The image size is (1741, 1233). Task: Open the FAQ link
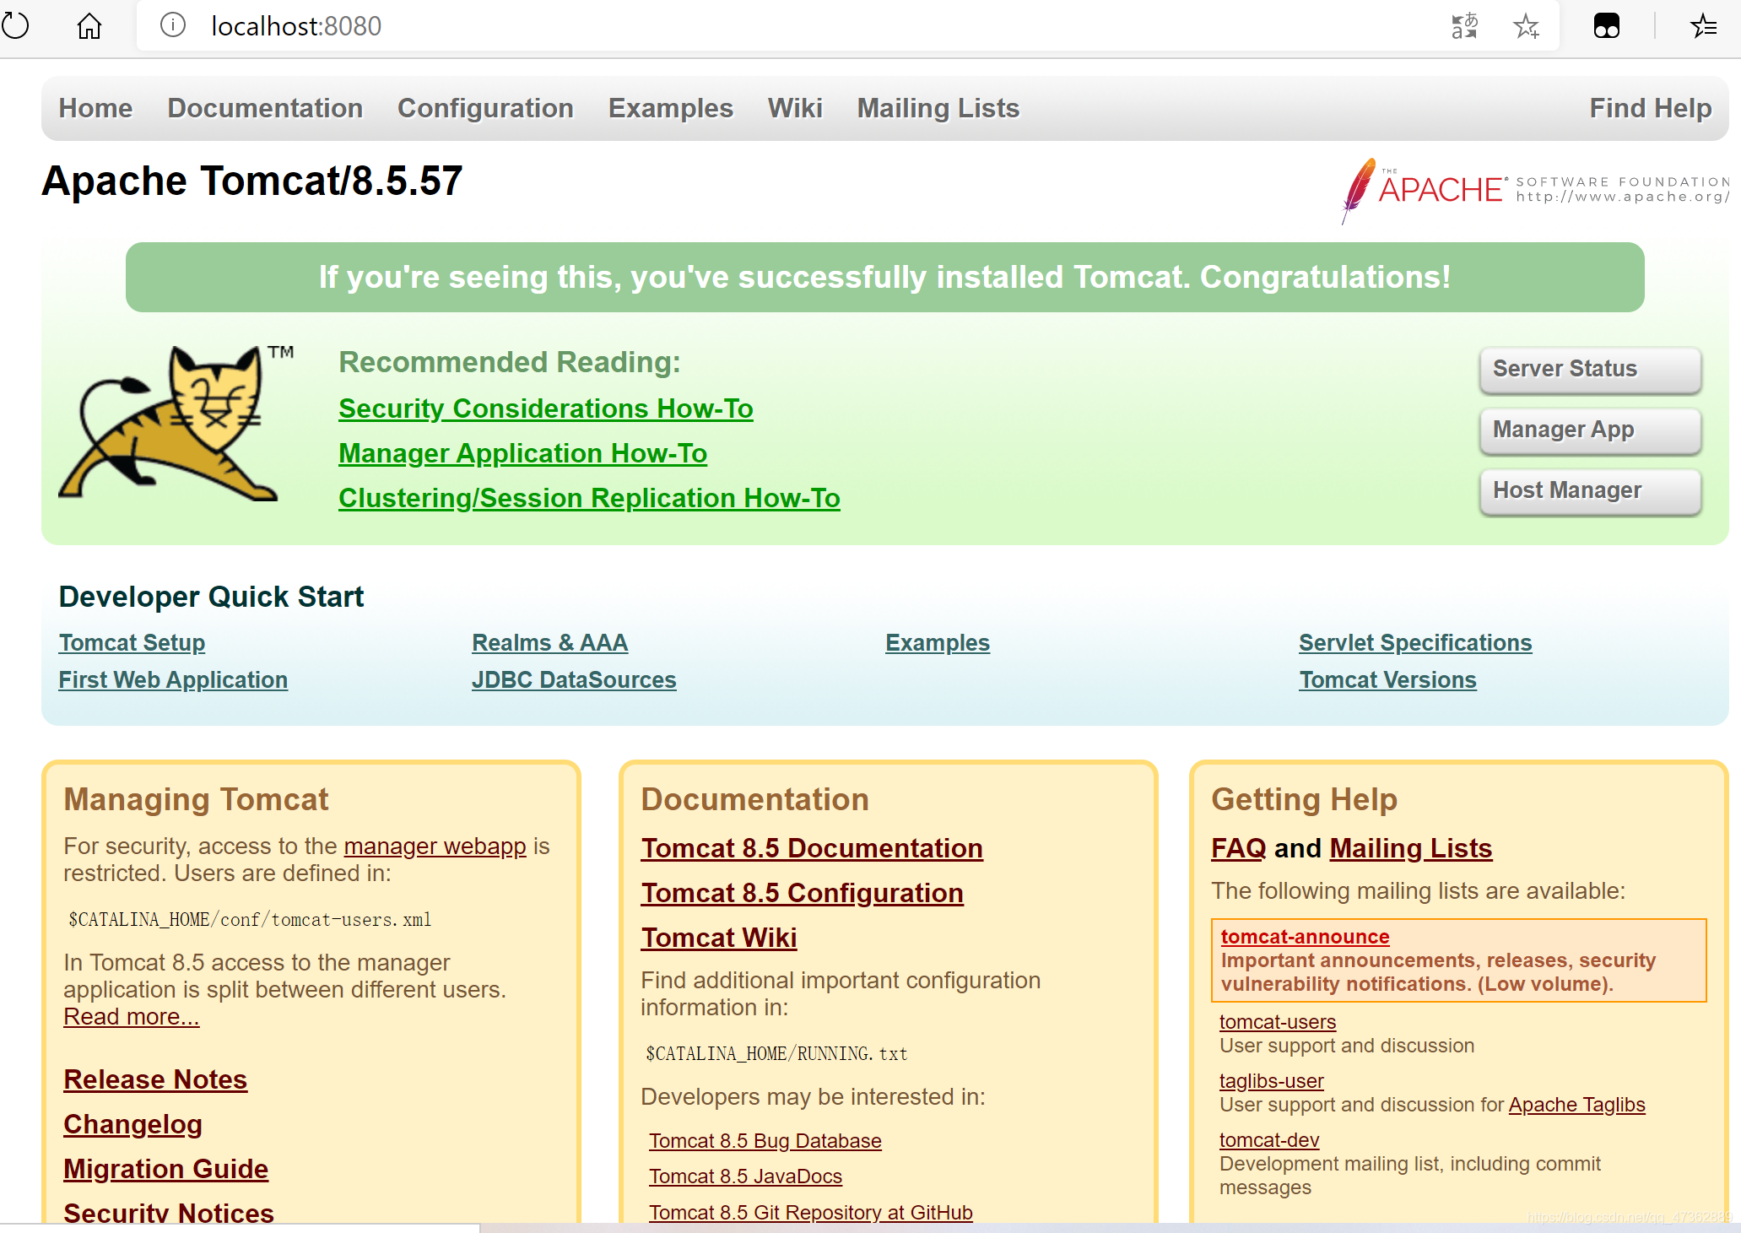(x=1238, y=848)
